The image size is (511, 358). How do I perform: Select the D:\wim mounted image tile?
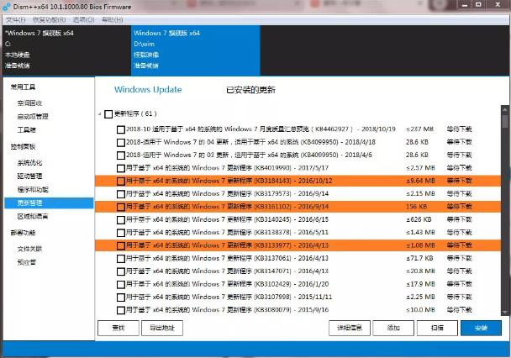(196, 50)
